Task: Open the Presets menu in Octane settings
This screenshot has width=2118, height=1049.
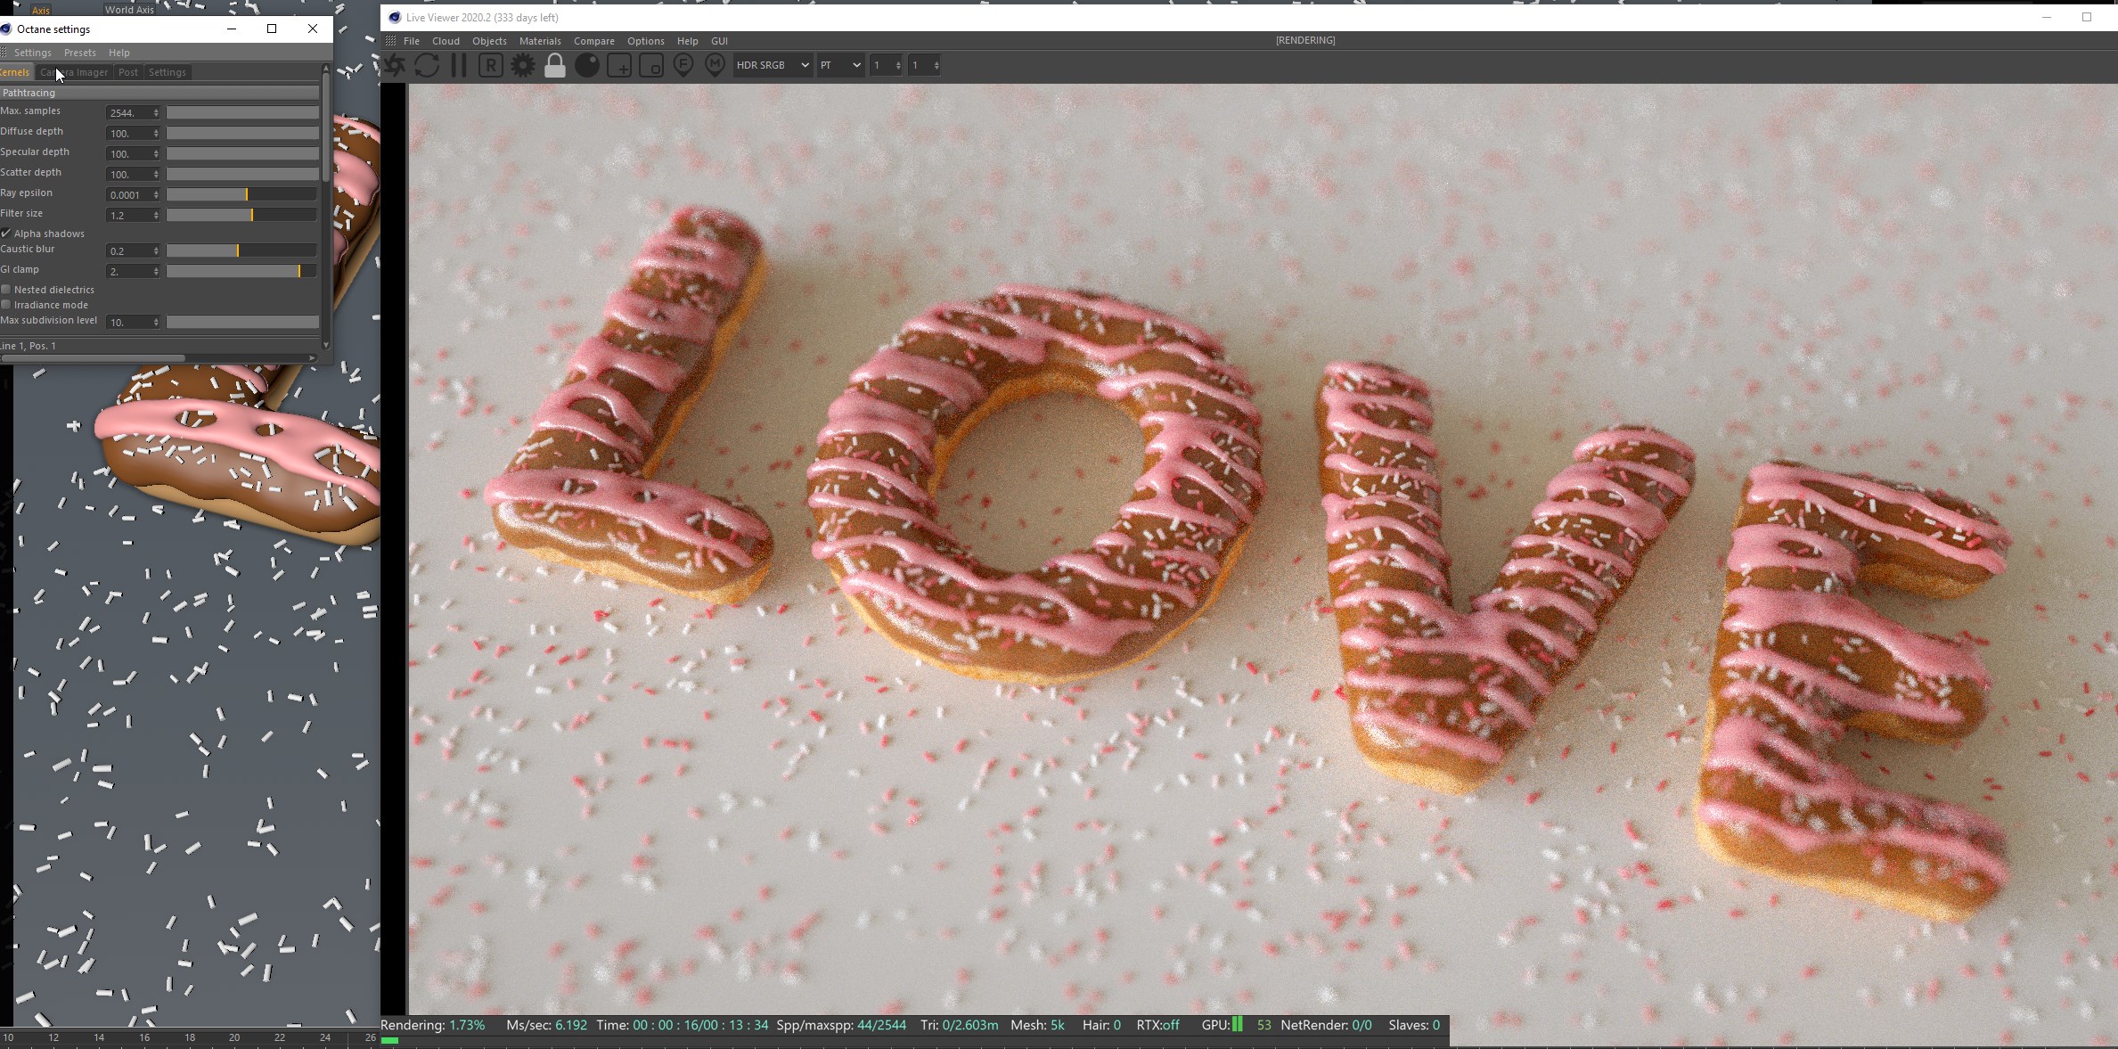Action: tap(79, 53)
